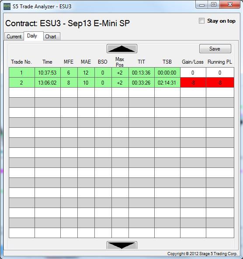This screenshot has width=243, height=259.
Task: Click the MAE column header
Action: (86, 62)
